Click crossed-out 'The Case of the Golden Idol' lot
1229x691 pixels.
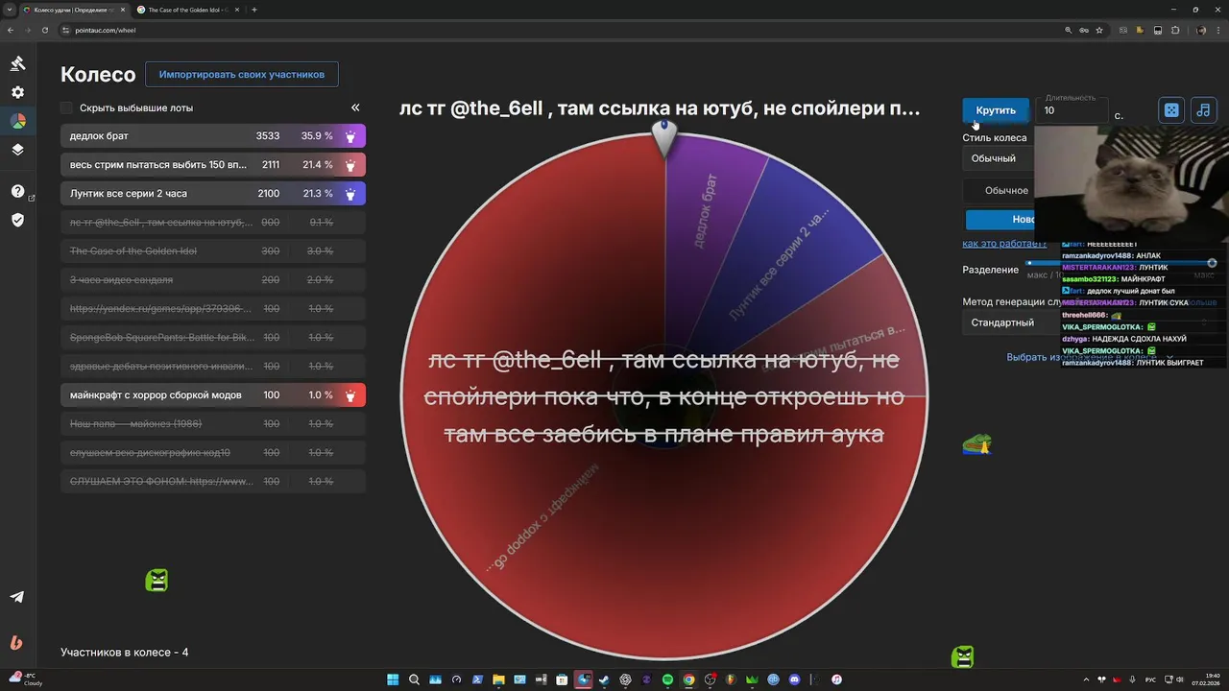click(213, 251)
